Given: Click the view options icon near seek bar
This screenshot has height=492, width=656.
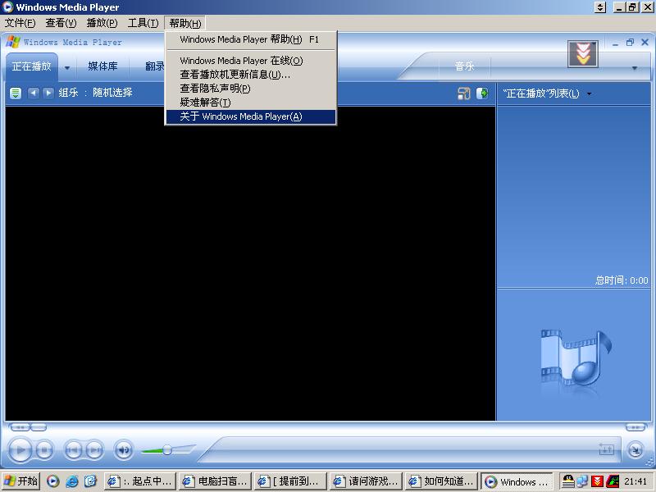Looking at the screenshot, I should tap(606, 449).
